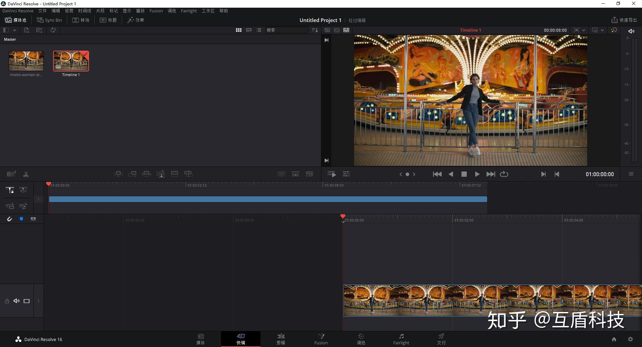Click the add track icon
The width and height of the screenshot is (642, 347).
[x=33, y=219]
